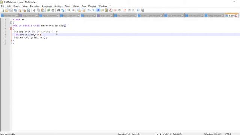The width and height of the screenshot is (240, 135).
Task: Open the Settings menu
Action: [x=58, y=6]
